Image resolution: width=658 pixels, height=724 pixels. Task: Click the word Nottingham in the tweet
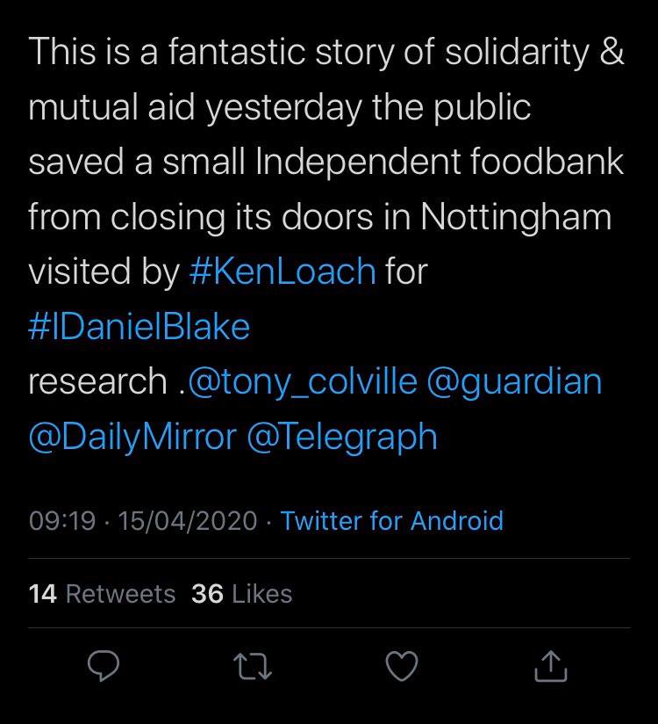pos(516,217)
